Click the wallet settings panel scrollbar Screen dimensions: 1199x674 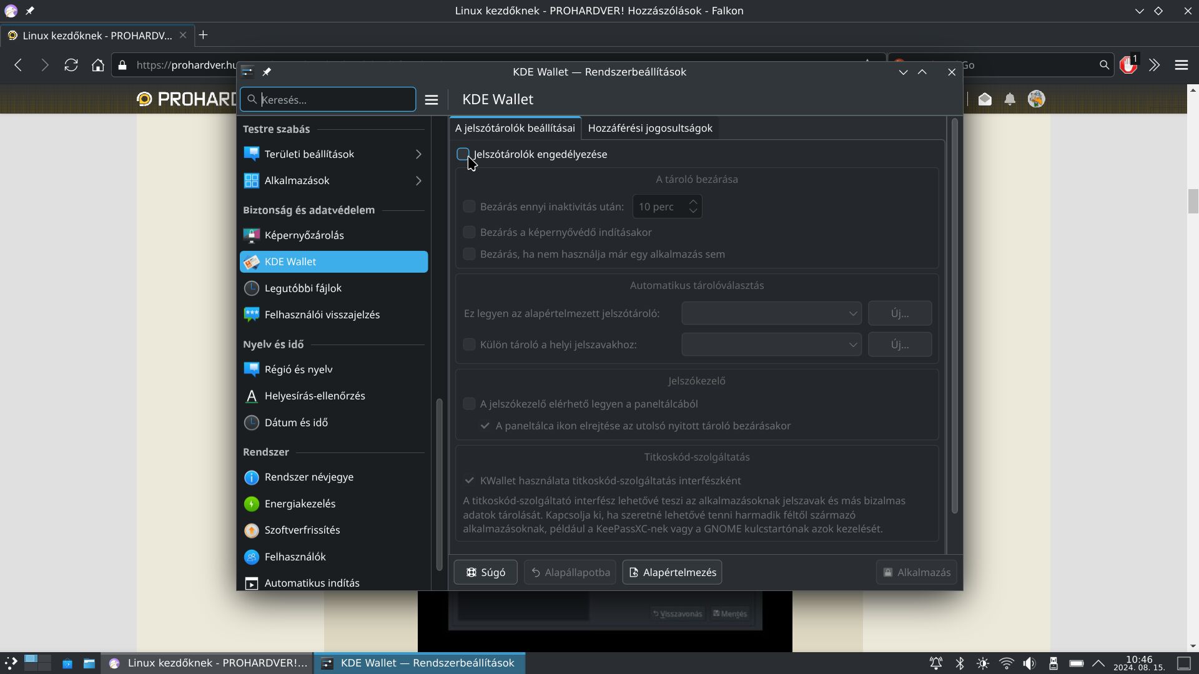(x=954, y=316)
